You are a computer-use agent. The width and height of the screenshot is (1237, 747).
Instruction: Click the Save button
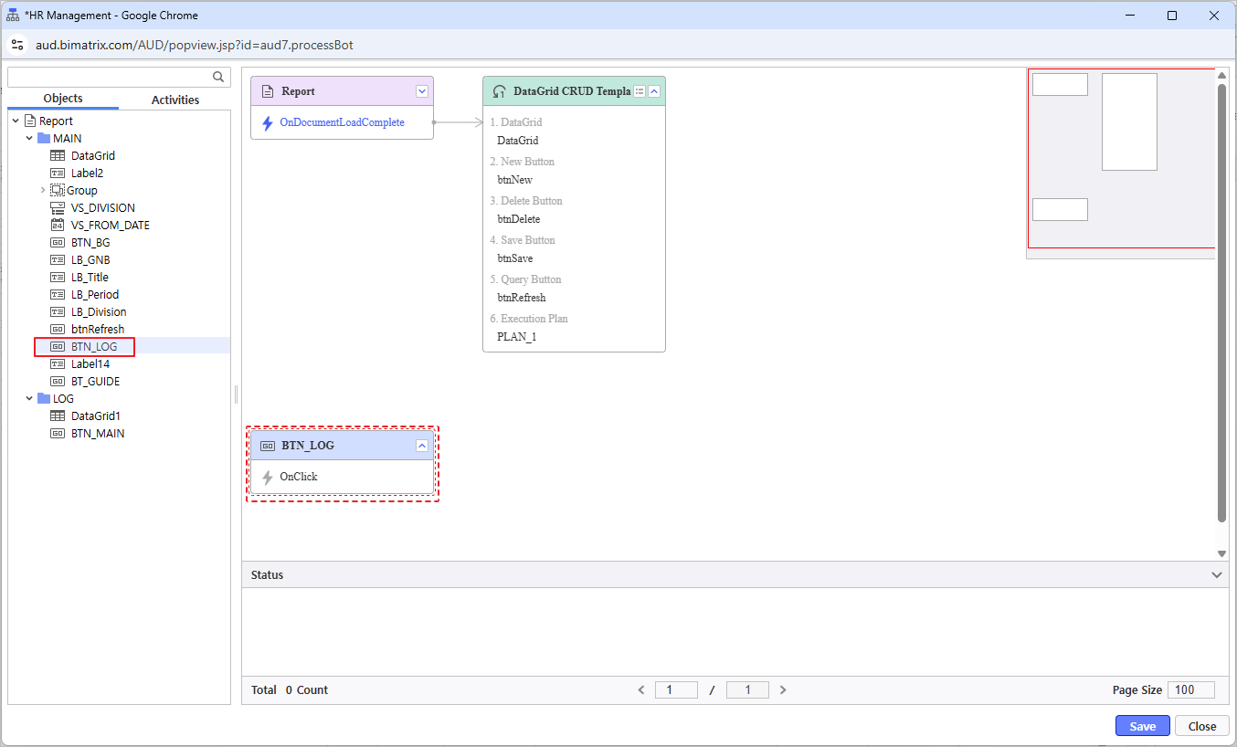point(1142,726)
